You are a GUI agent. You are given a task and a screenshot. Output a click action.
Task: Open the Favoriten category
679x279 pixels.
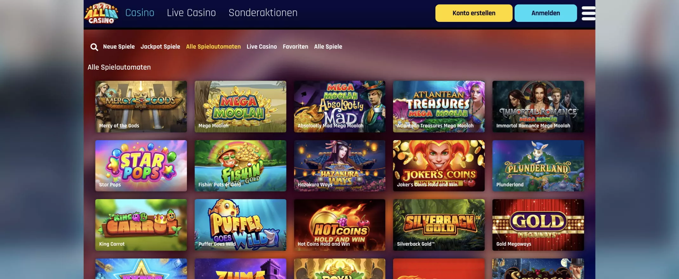[295, 47]
